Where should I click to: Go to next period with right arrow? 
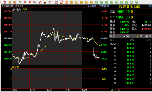[104, 6]
